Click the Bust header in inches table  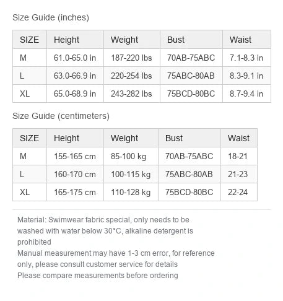pyautogui.click(x=191, y=40)
